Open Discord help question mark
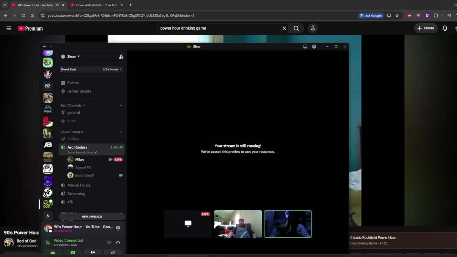This screenshot has width=457, height=257. [314, 46]
